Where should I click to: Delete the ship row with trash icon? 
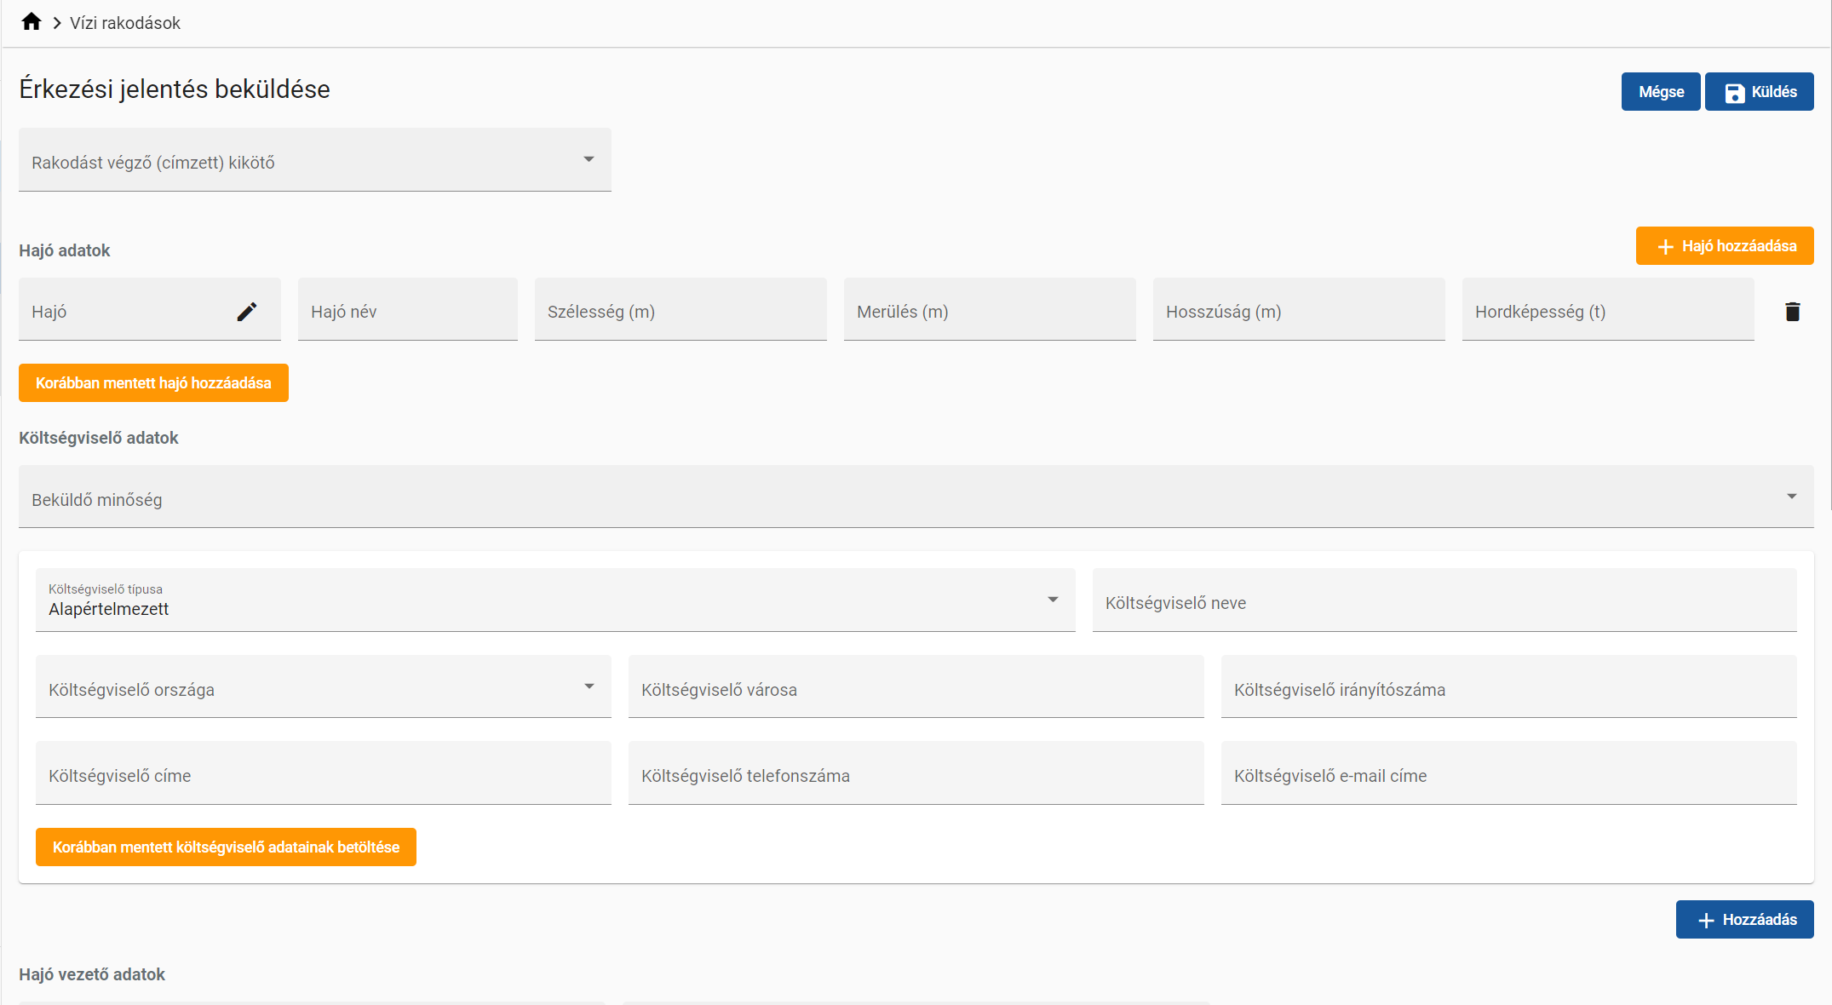1792,312
